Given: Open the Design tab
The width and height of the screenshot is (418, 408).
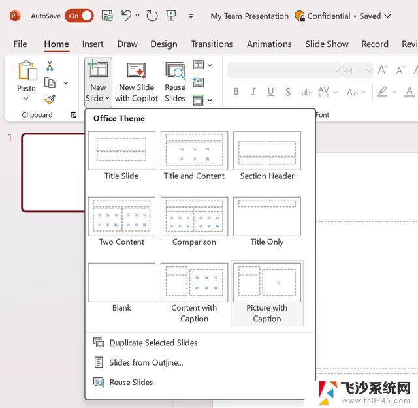Looking at the screenshot, I should click(164, 44).
